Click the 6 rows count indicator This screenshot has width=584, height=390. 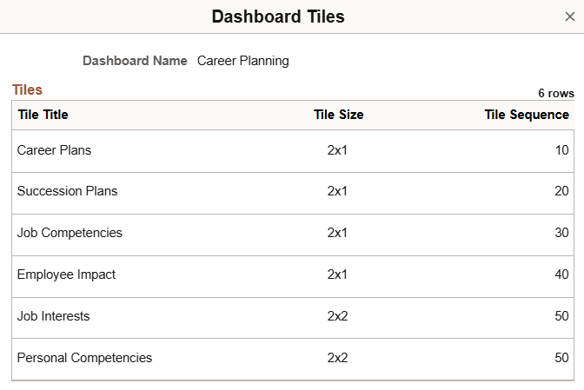[x=556, y=93]
